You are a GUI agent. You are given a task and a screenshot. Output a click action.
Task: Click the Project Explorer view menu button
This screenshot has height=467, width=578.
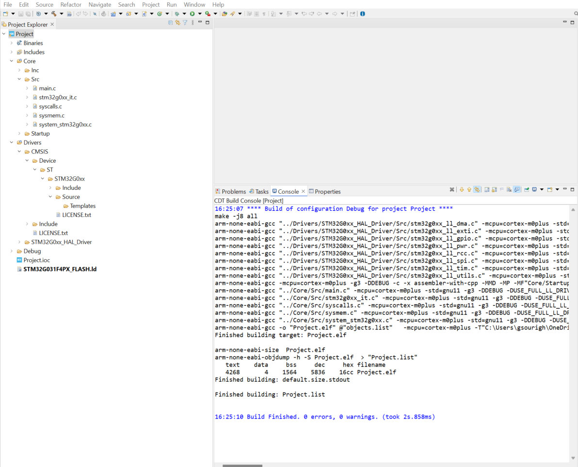click(193, 23)
